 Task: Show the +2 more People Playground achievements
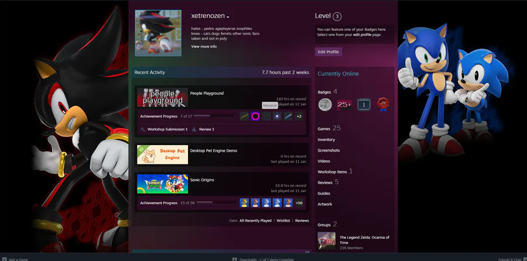click(x=299, y=116)
